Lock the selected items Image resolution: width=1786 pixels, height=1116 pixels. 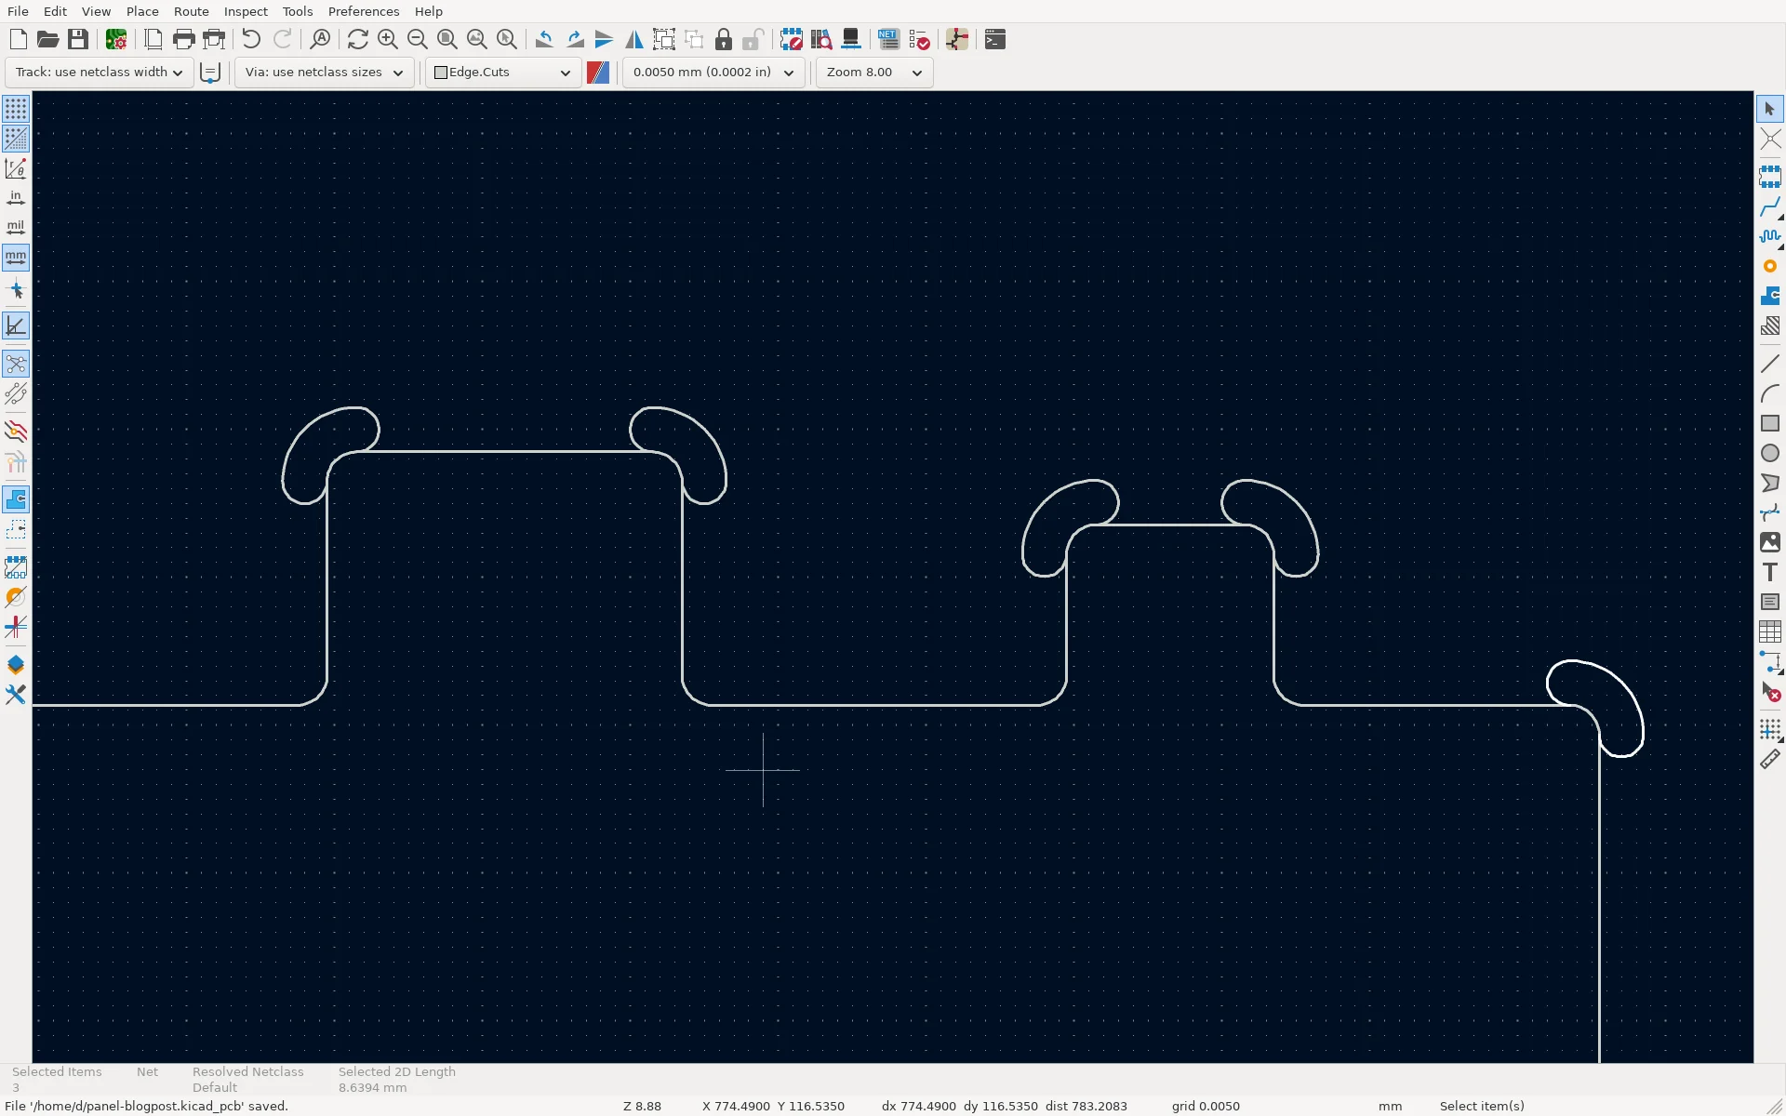pos(723,39)
